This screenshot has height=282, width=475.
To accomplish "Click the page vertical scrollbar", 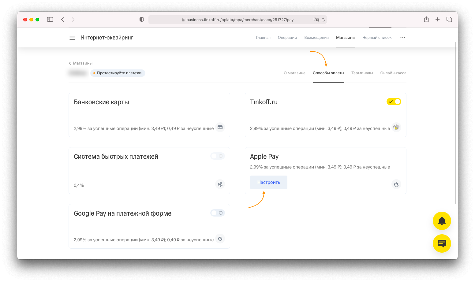I will (x=456, y=122).
